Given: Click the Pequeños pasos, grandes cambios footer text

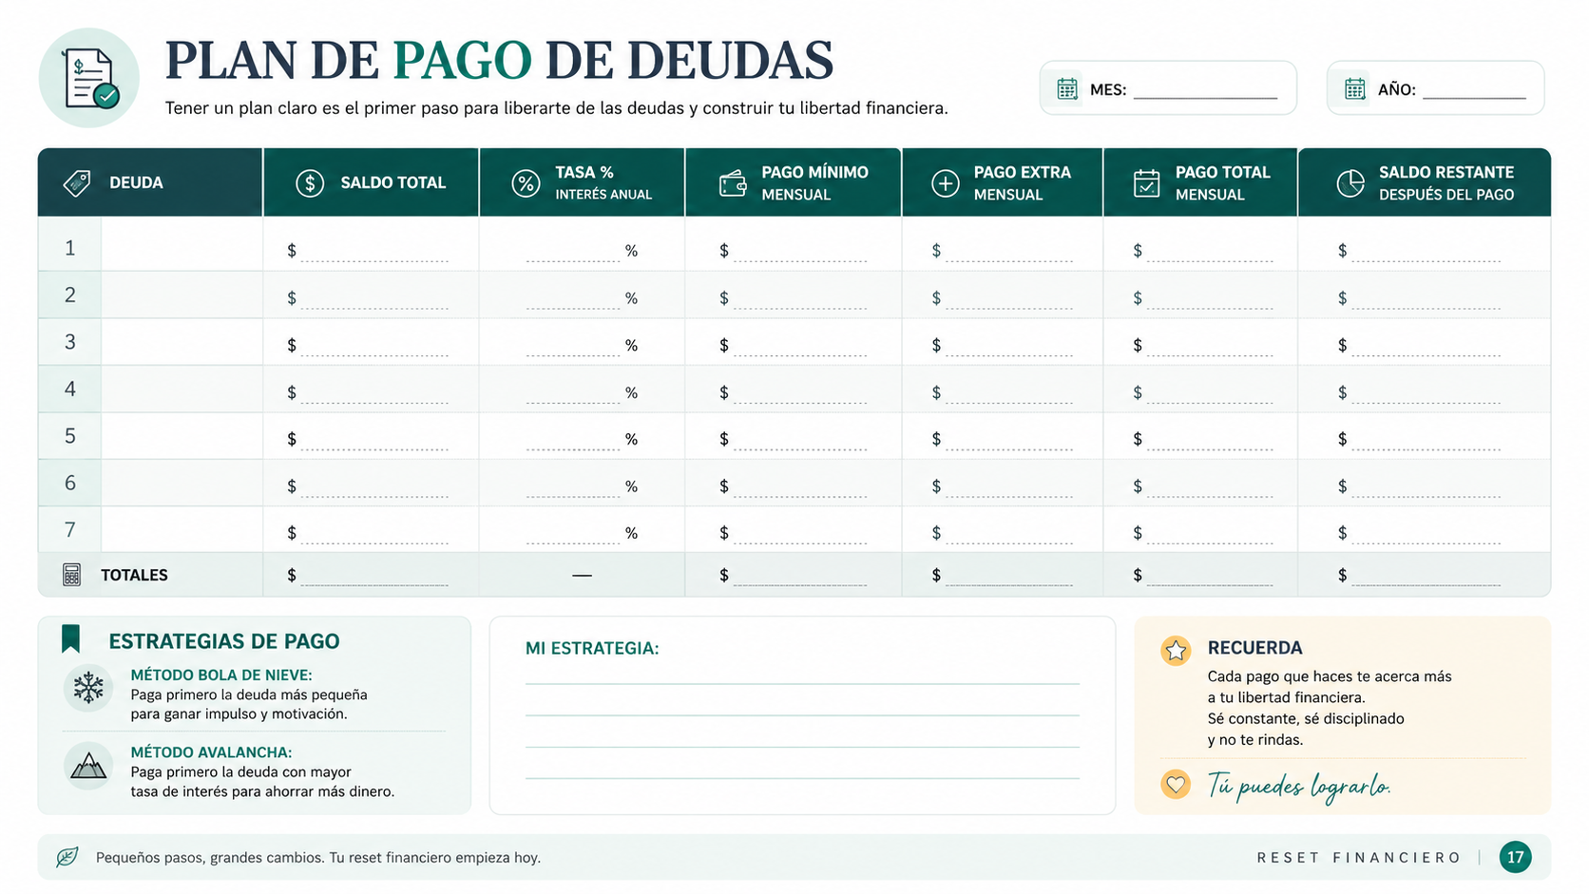Looking at the screenshot, I should [318, 857].
